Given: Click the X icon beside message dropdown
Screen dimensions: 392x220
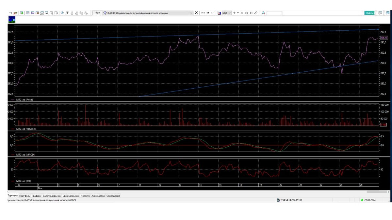Looking at the screenshot, I should (x=196, y=13).
